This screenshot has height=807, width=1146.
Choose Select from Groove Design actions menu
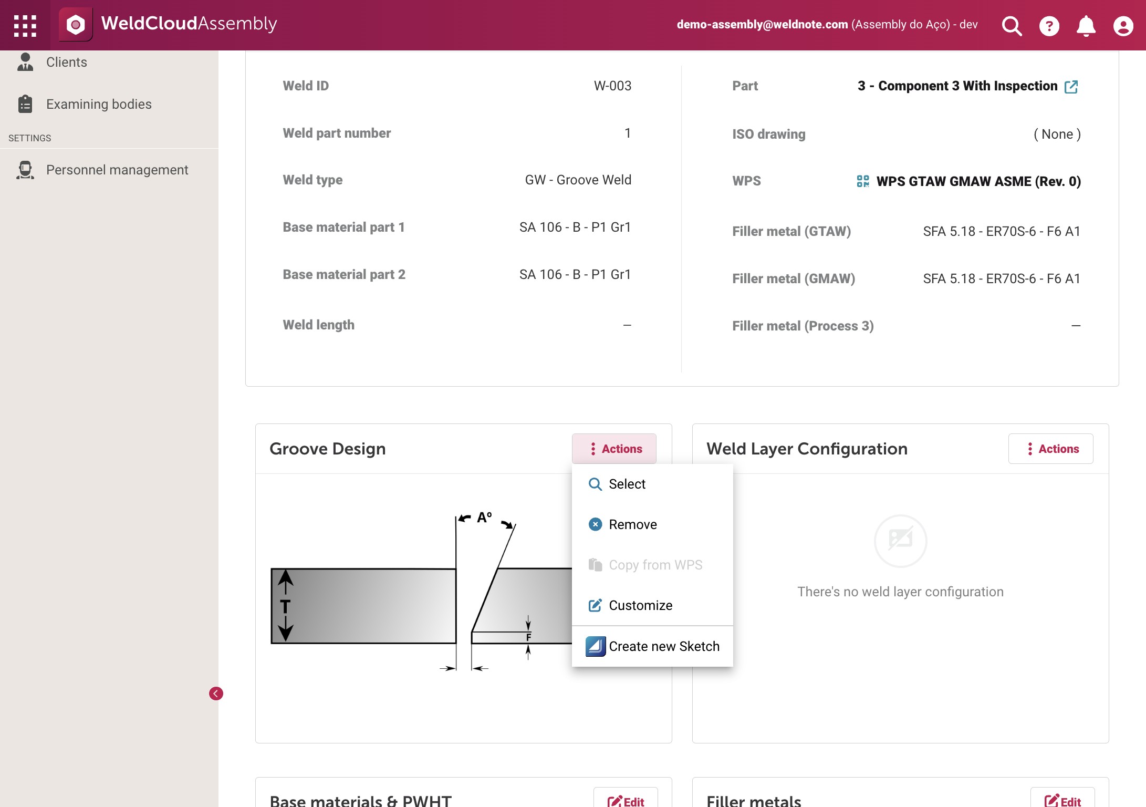[x=652, y=484]
